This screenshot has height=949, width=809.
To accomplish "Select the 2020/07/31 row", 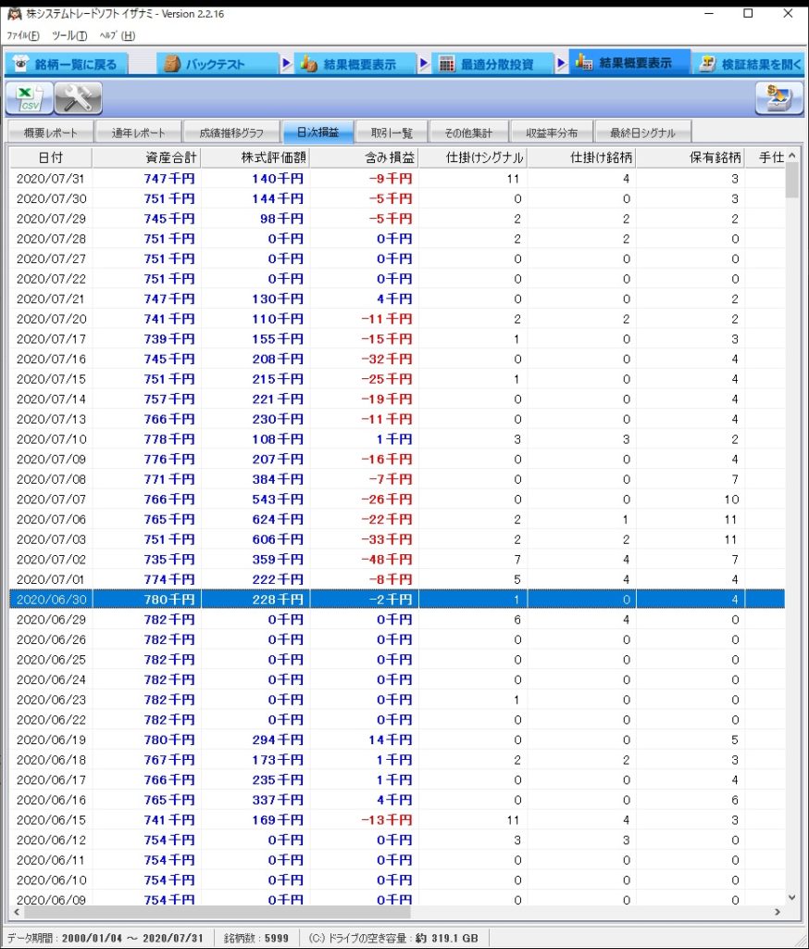I will (x=370, y=179).
